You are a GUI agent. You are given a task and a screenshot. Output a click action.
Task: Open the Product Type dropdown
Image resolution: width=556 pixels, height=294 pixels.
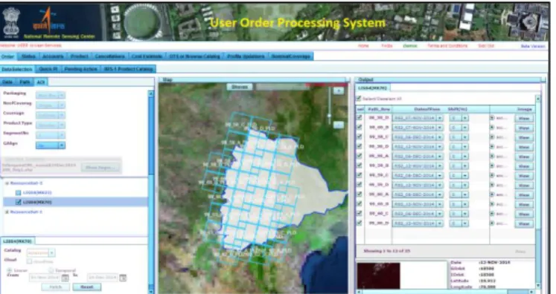(x=51, y=125)
